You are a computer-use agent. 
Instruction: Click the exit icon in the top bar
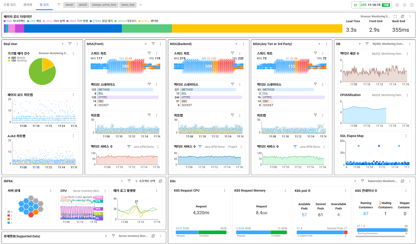pyautogui.click(x=412, y=5)
